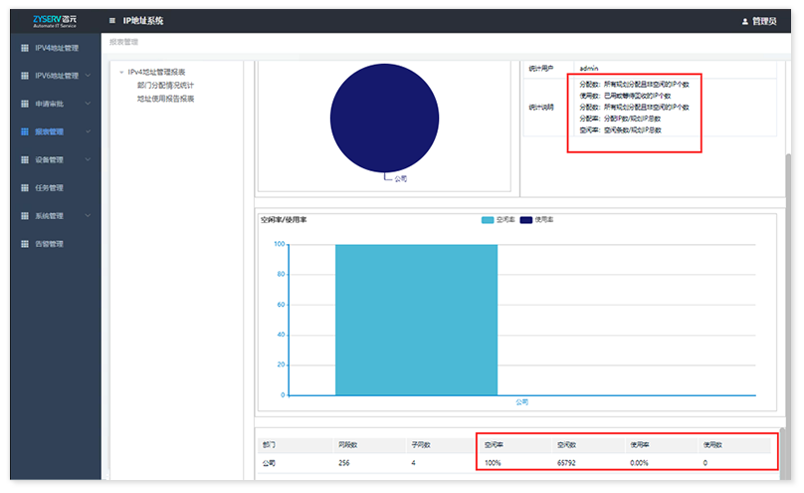Click the 管理员 user icon
Screen dimensions: 804x493
tap(744, 21)
